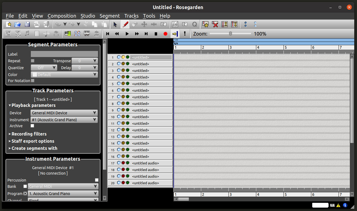Click the arrow select tool

point(115,25)
